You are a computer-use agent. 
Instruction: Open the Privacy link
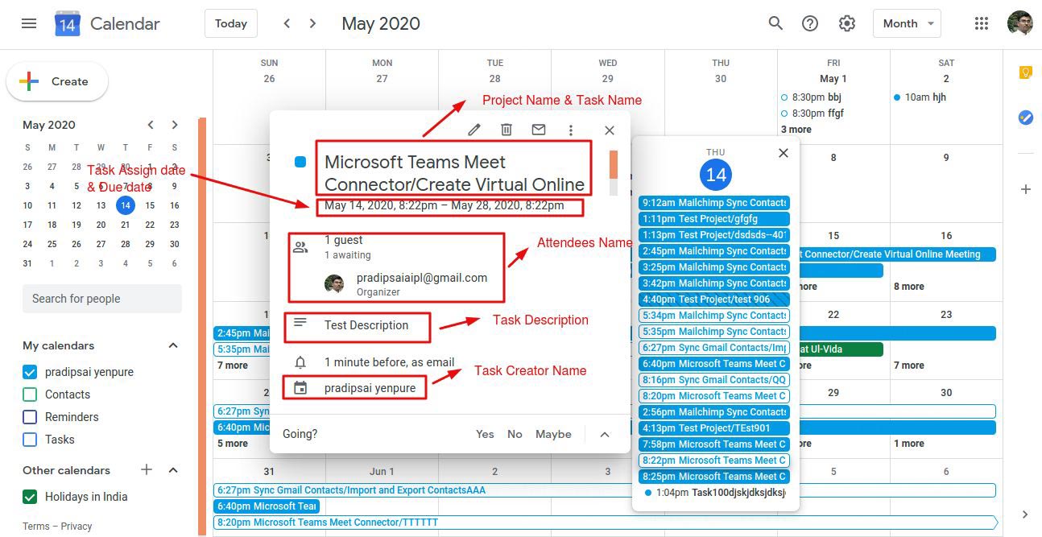pos(76,527)
